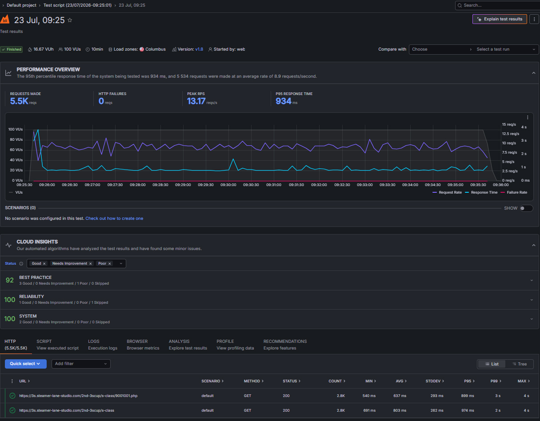Open the 2nd-3scup/s-class URL row
Image resolution: width=540 pixels, height=421 pixels.
[270, 410]
